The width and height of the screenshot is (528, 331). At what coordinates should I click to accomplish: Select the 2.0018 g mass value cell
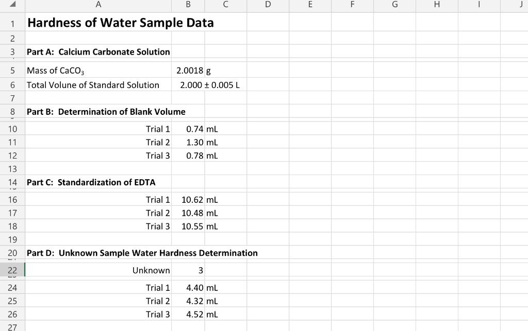[188, 71]
